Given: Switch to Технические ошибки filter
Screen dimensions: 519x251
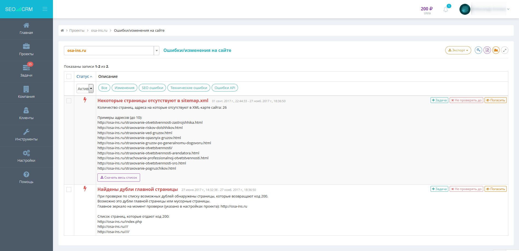Looking at the screenshot, I should [189, 88].
